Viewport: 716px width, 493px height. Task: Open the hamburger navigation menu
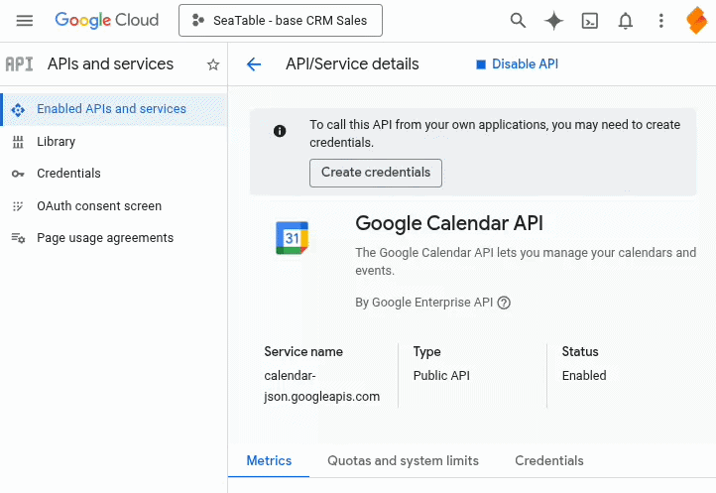[x=24, y=21]
